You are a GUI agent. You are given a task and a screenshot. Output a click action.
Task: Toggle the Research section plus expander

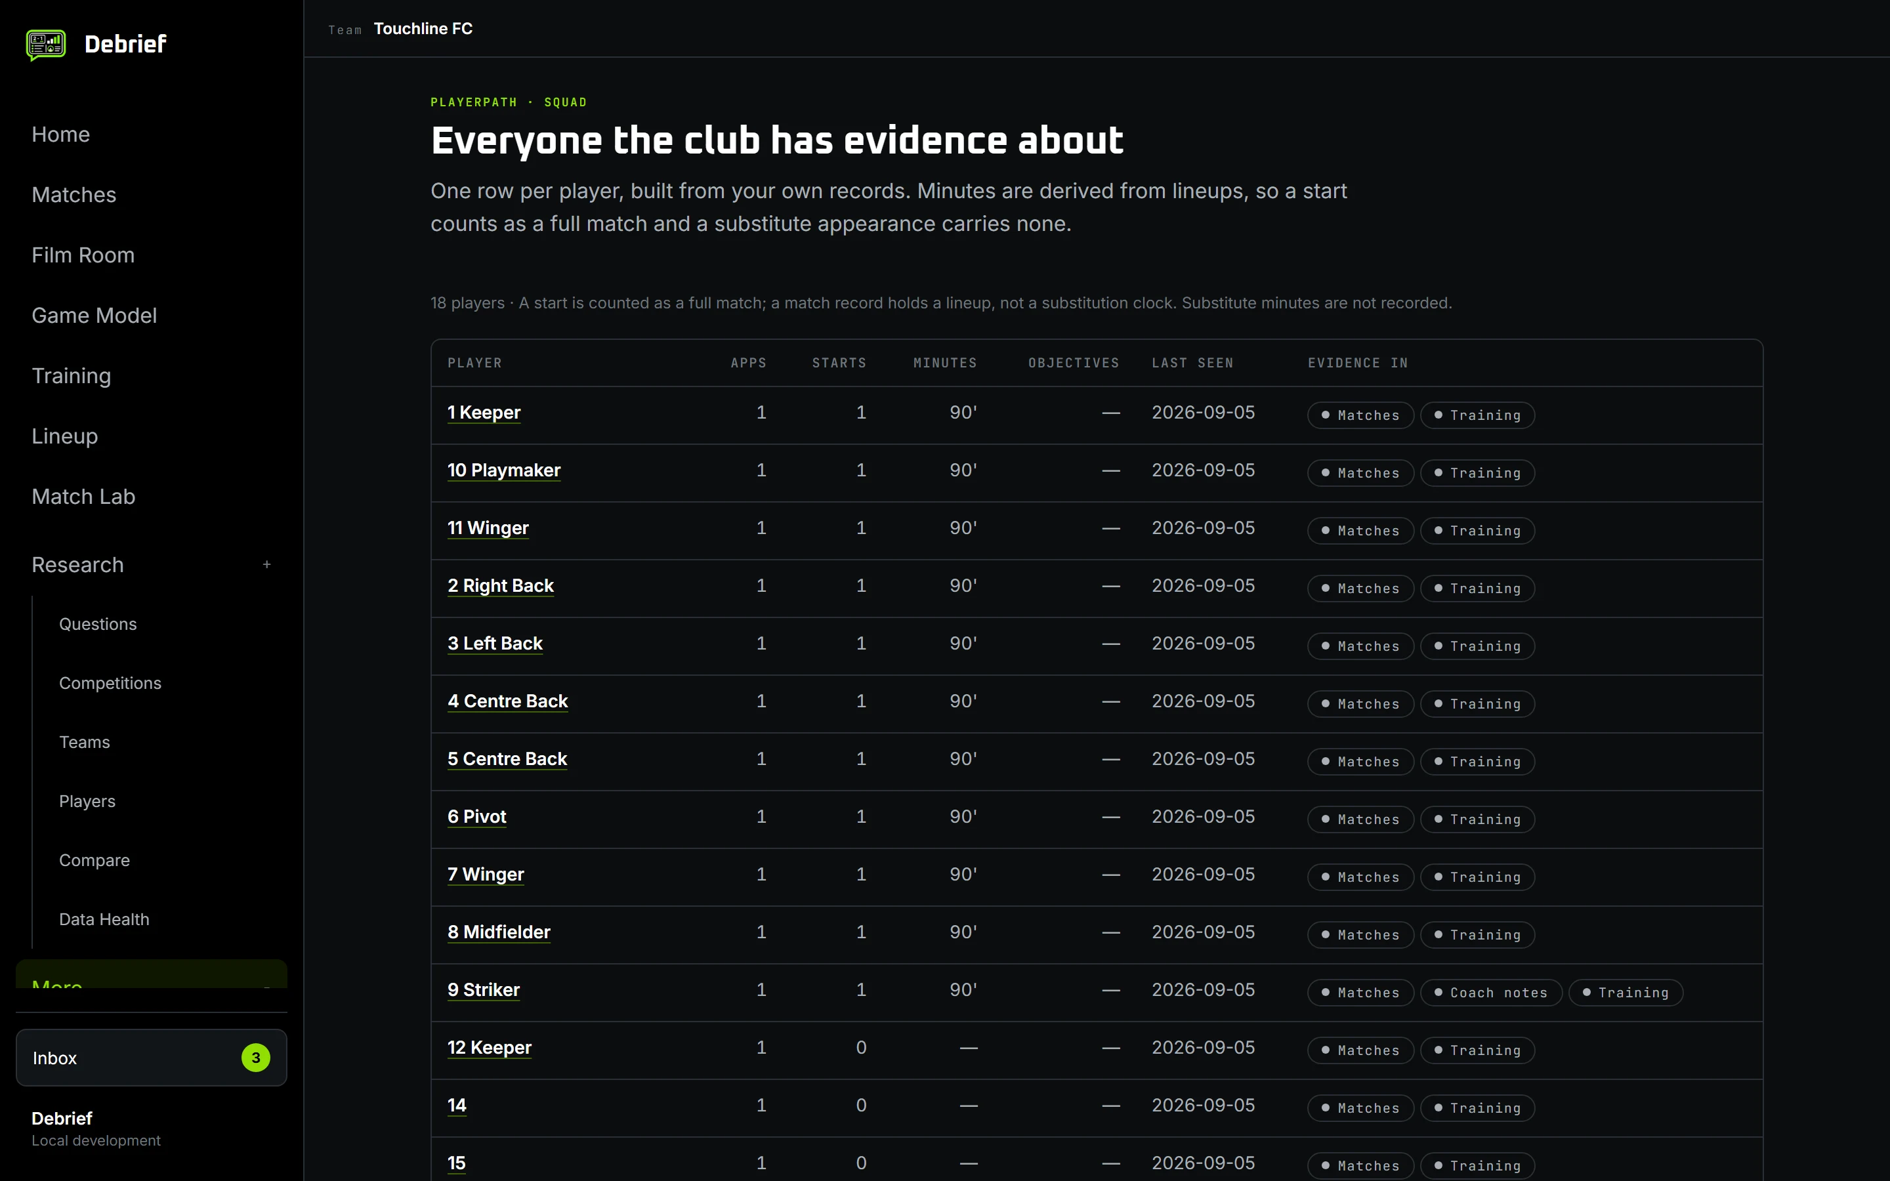266,565
